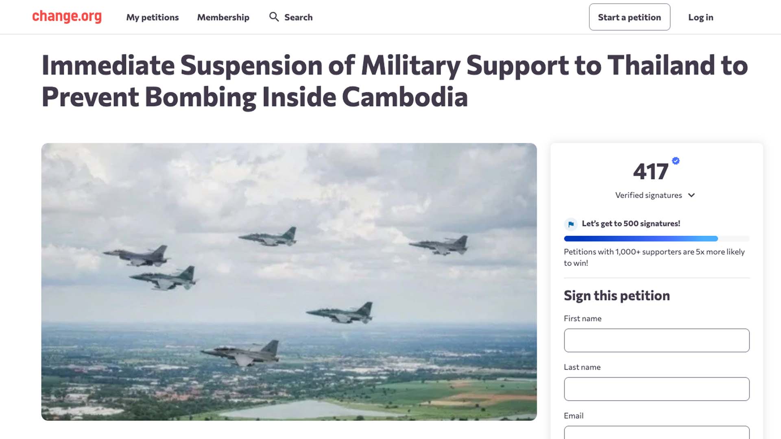Image resolution: width=781 pixels, height=439 pixels.
Task: Focus the Last name input field
Action: coord(656,389)
